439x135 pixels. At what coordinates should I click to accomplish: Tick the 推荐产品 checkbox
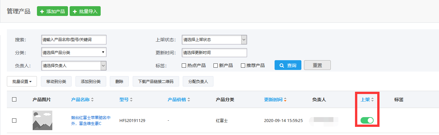tap(243, 65)
